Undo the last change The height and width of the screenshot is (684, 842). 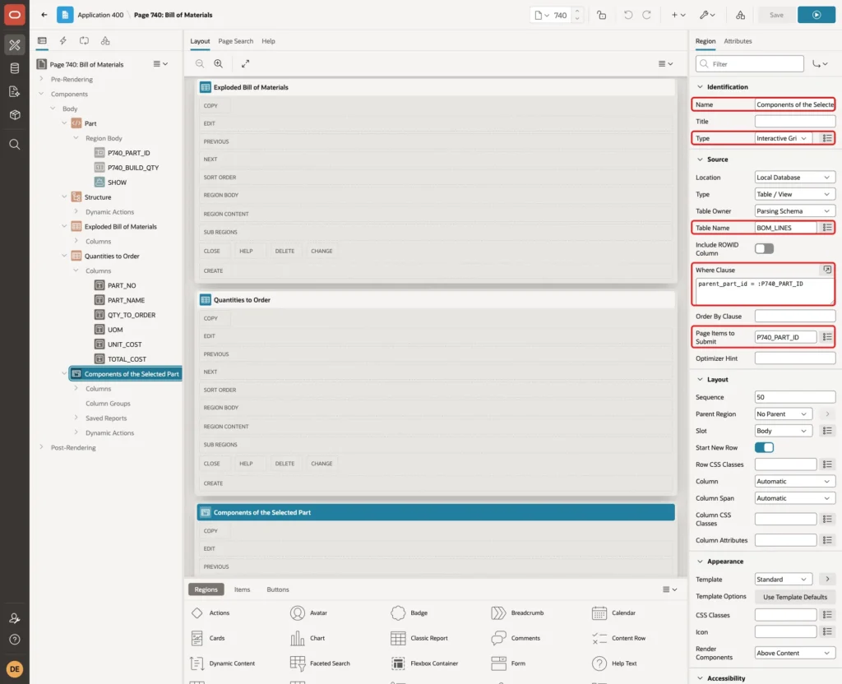[627, 15]
